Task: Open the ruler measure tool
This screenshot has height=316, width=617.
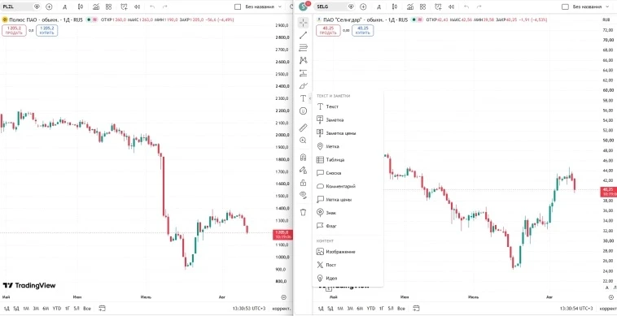Action: (x=303, y=128)
